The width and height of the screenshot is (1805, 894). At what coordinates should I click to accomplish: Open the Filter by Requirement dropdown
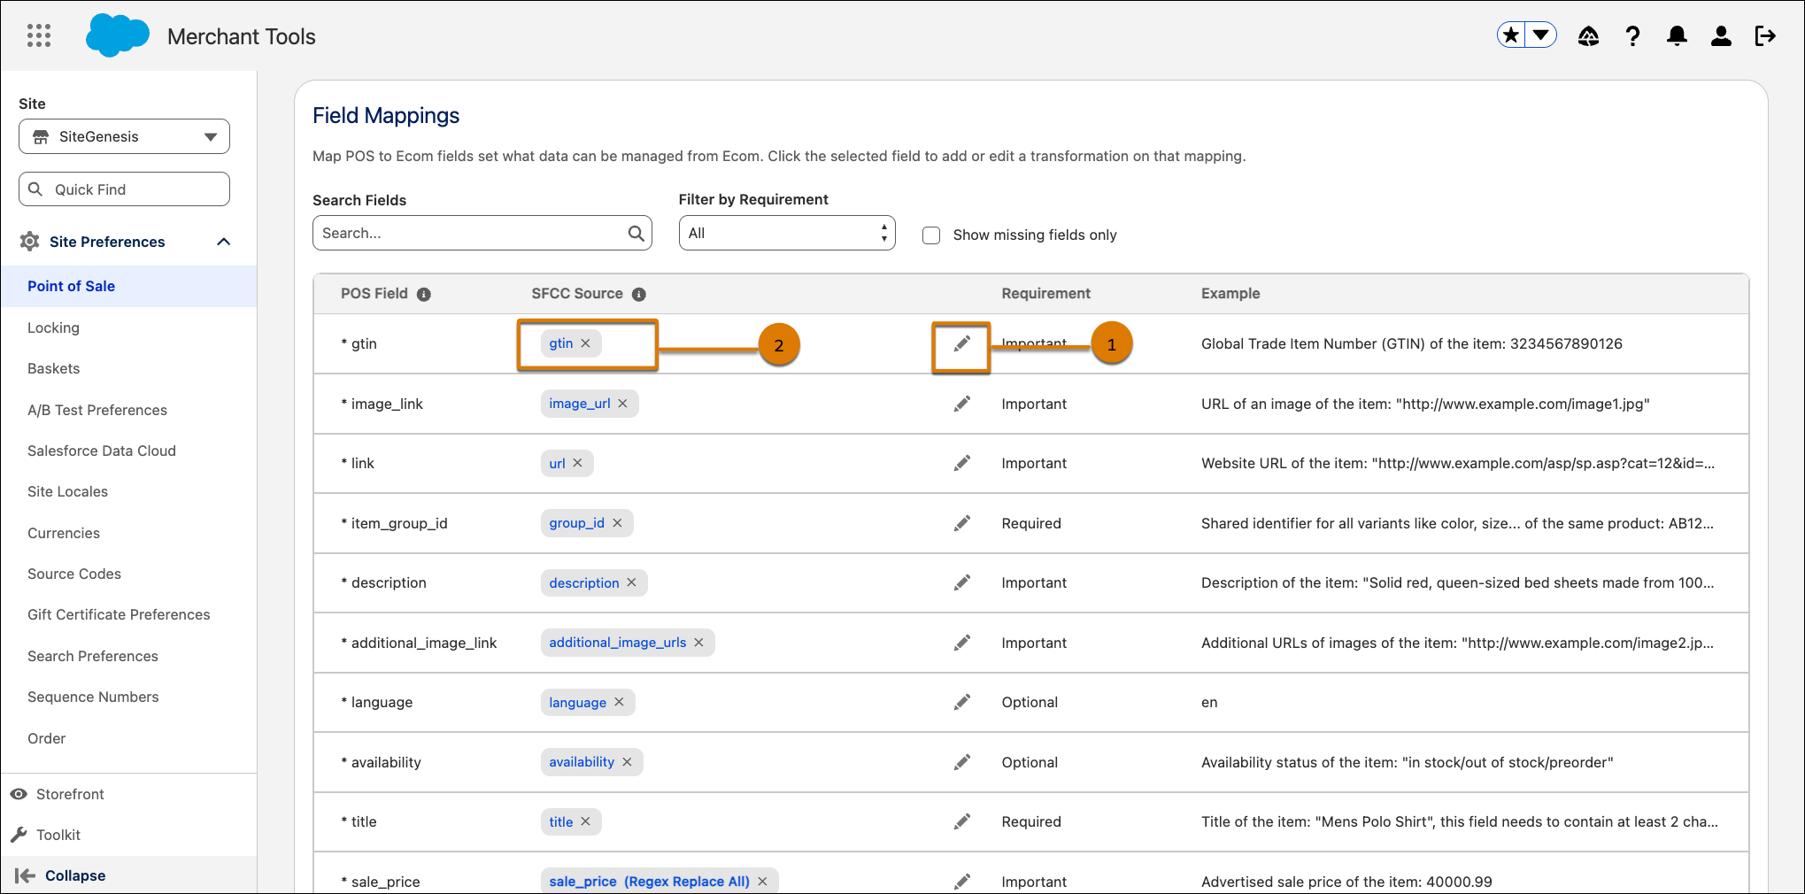click(x=787, y=233)
